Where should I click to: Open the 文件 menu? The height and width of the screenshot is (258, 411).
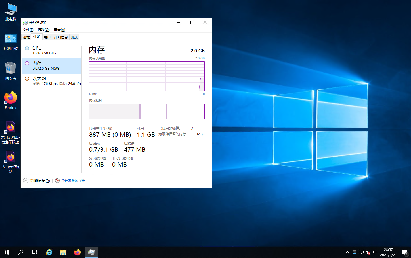tap(28, 30)
